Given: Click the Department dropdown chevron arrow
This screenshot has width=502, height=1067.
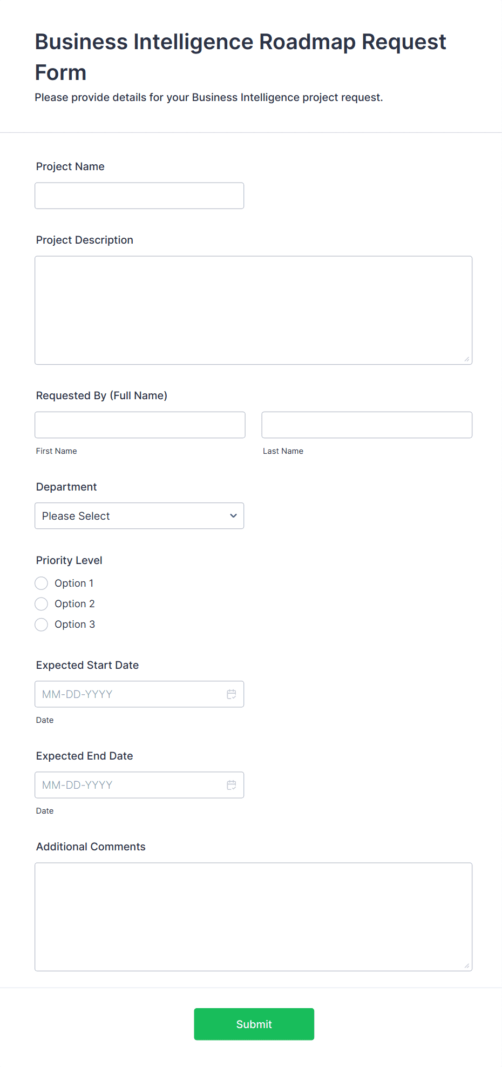Looking at the screenshot, I should (x=233, y=516).
